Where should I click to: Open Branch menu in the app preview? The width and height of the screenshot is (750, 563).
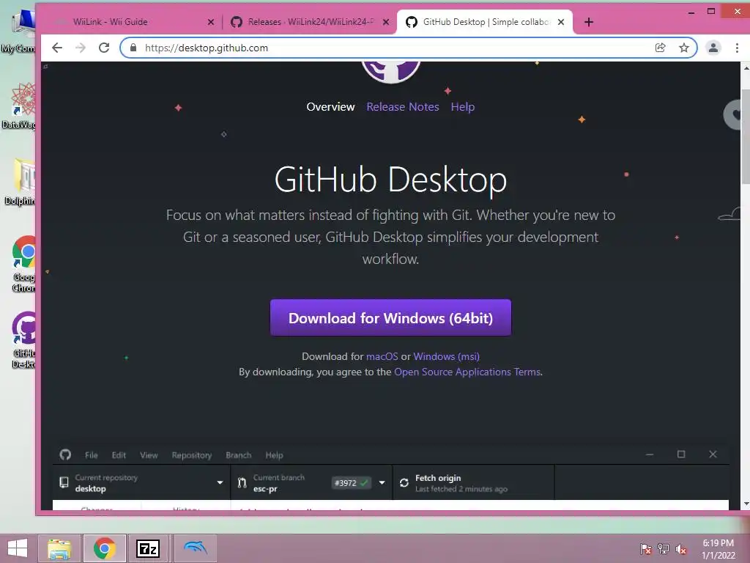coord(238,455)
